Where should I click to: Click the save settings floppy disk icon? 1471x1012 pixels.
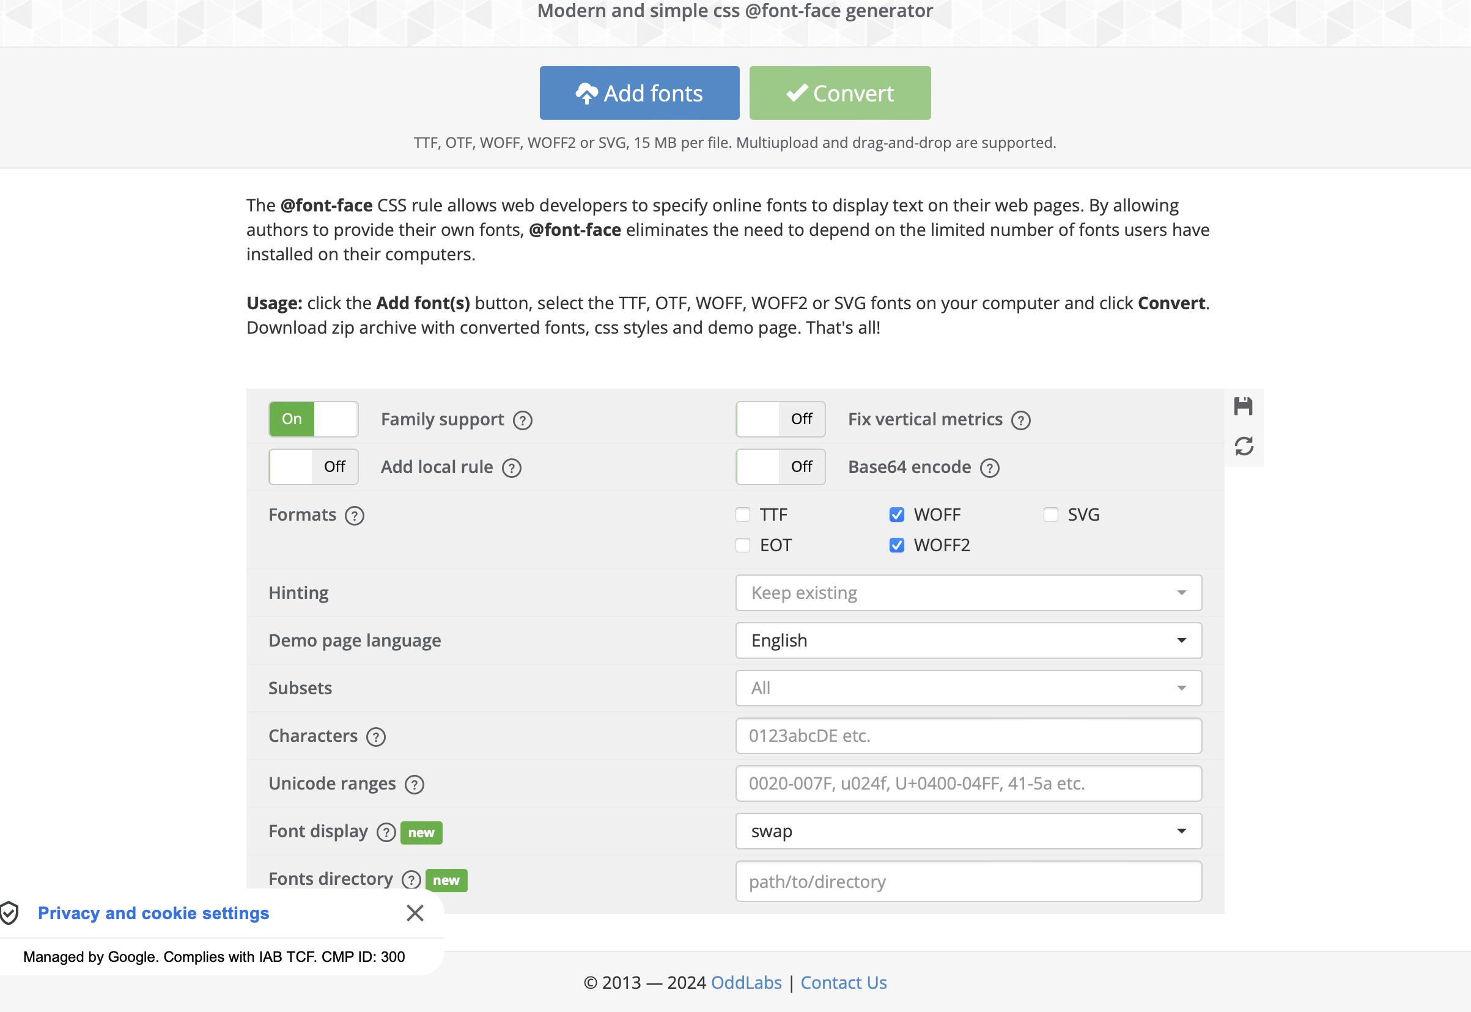pos(1242,406)
